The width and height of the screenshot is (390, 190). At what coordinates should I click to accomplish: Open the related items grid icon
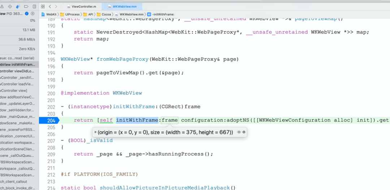tap(43, 6)
